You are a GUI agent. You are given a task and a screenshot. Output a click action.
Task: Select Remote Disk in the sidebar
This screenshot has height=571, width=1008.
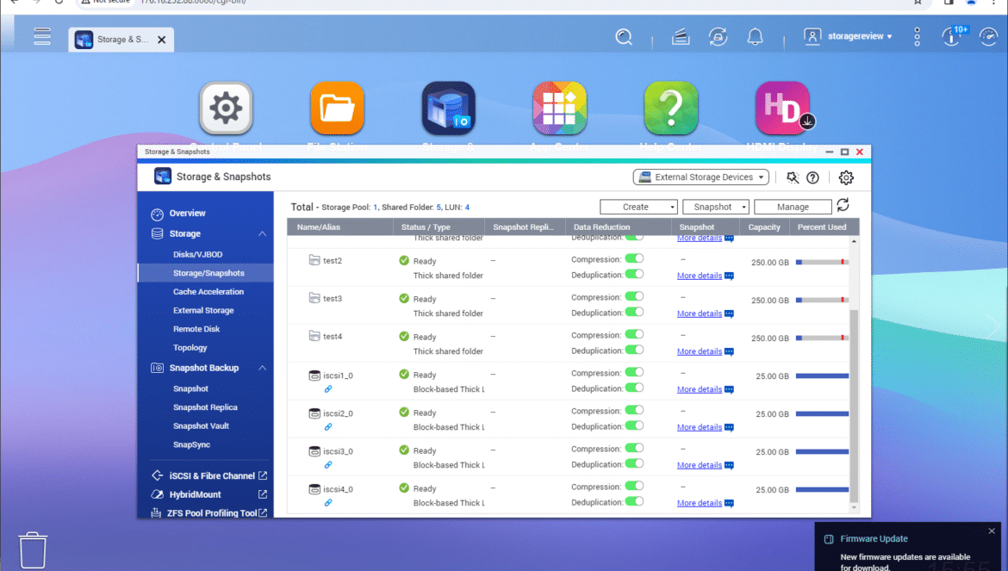pos(196,329)
